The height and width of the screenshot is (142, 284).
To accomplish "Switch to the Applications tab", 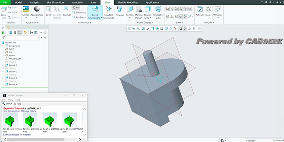I will 152,3.
